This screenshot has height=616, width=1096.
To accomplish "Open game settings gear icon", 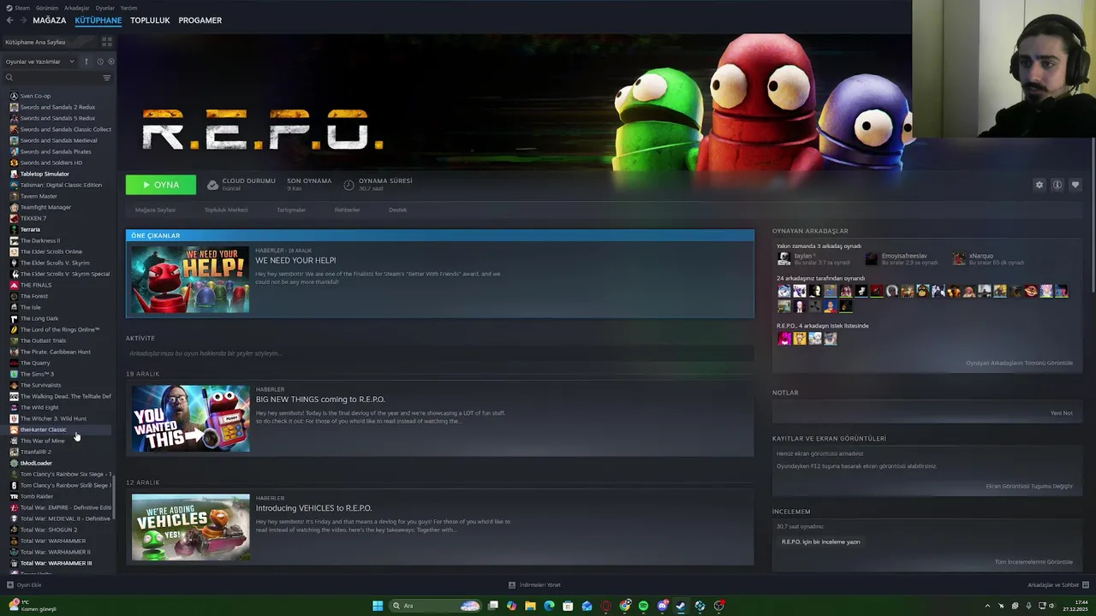I will [x=1039, y=185].
